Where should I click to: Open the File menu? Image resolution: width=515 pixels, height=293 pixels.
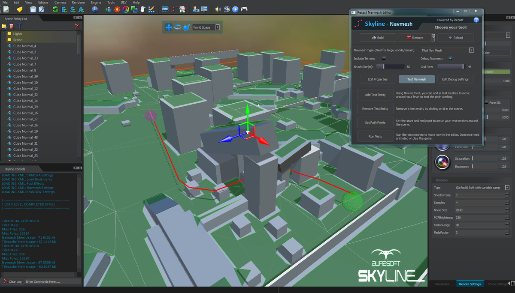(x=5, y=3)
